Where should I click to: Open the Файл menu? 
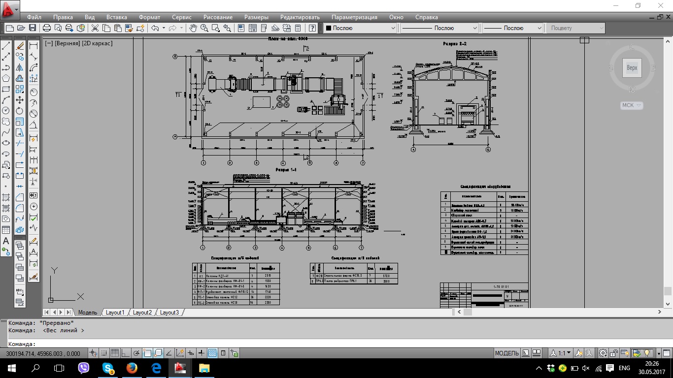click(x=34, y=17)
